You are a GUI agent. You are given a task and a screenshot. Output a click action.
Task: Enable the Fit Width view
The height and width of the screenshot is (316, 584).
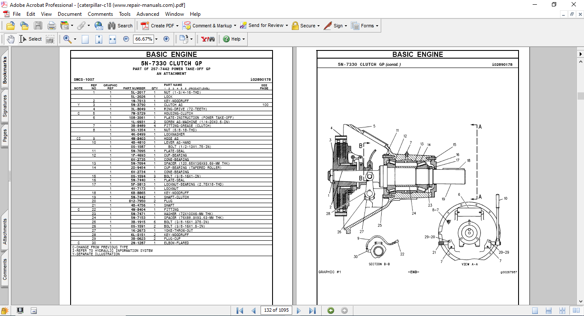pos(111,39)
